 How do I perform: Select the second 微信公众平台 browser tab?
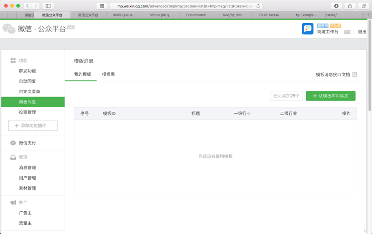click(88, 15)
